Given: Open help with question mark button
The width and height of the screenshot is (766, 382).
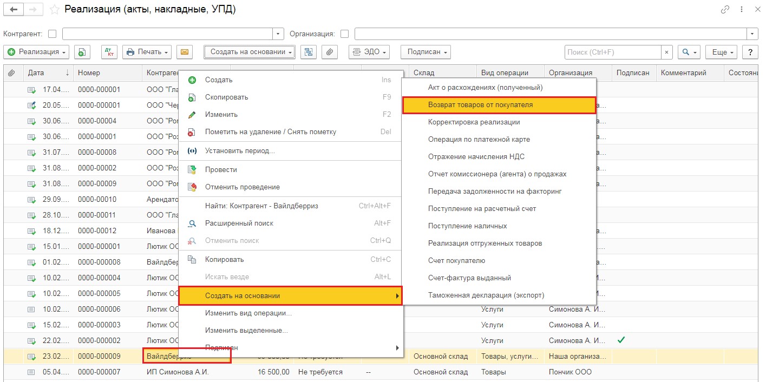Looking at the screenshot, I should point(750,52).
